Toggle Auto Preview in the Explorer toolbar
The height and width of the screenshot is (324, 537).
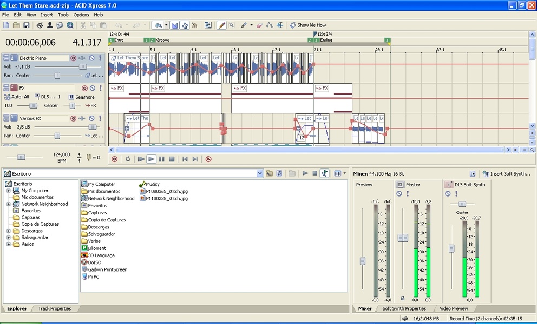tap(324, 174)
